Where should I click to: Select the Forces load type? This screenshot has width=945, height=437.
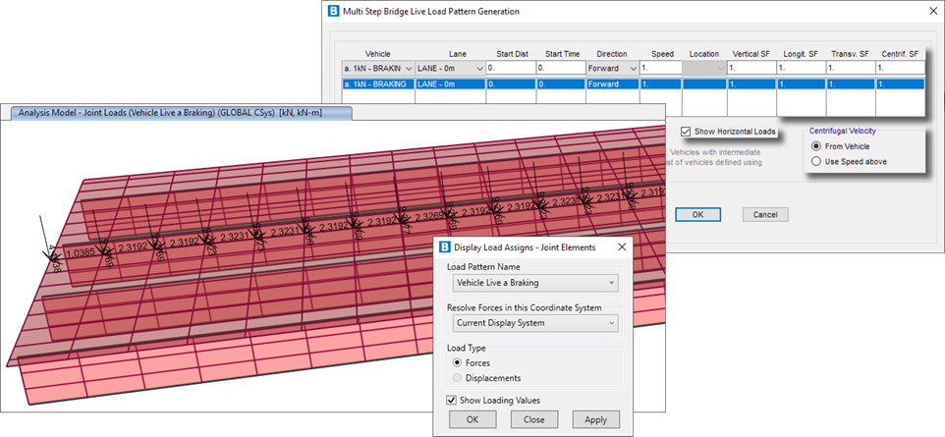[458, 362]
